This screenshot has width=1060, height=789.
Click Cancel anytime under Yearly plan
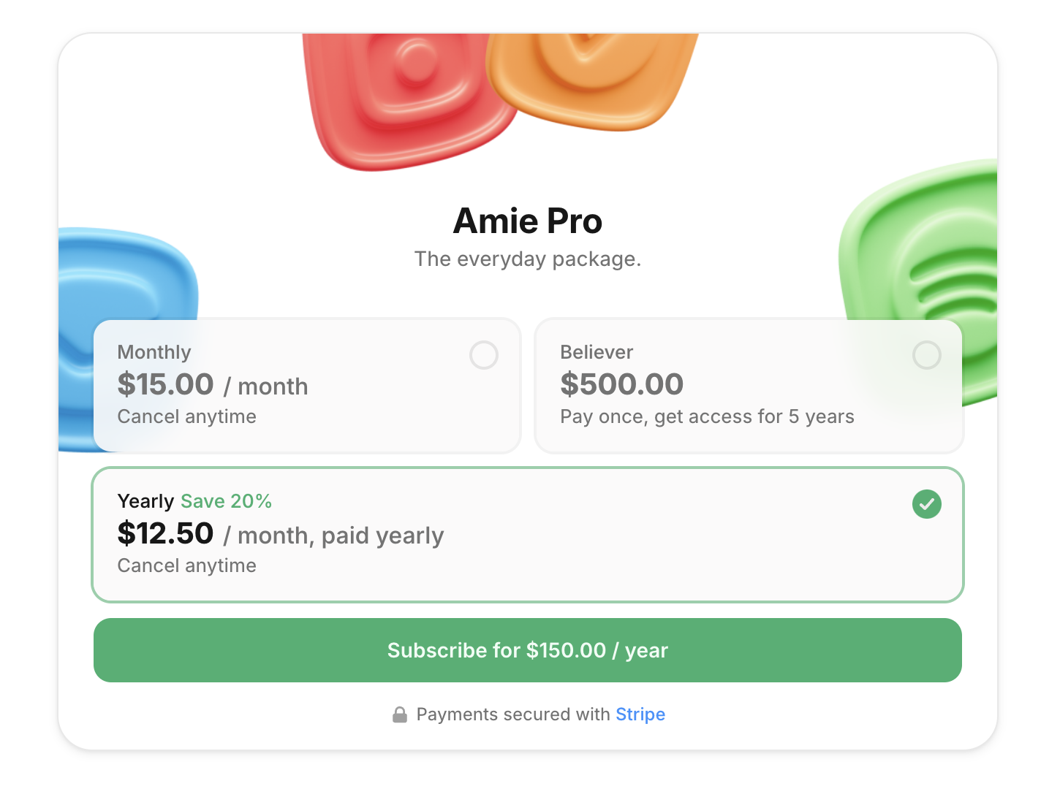coord(186,565)
